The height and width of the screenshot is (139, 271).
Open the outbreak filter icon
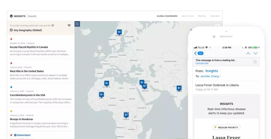(x=69, y=26)
